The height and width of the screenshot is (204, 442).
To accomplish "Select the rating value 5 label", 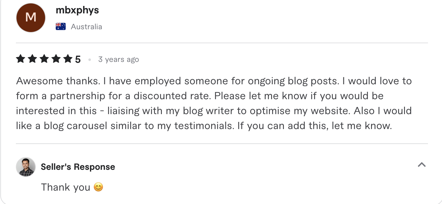I will pos(77,58).
